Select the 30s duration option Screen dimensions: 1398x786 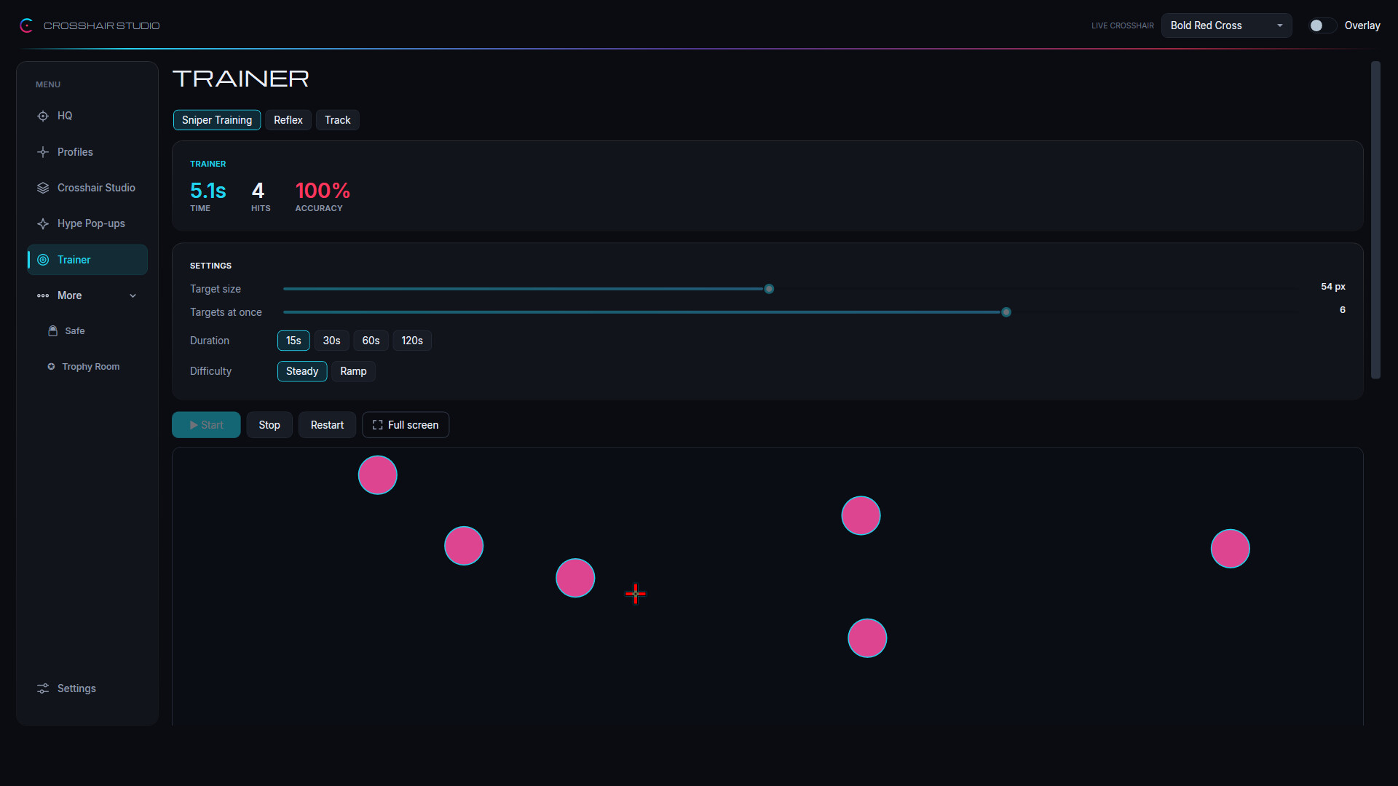pos(331,341)
